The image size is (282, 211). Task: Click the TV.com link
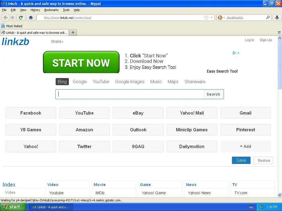click(241, 193)
